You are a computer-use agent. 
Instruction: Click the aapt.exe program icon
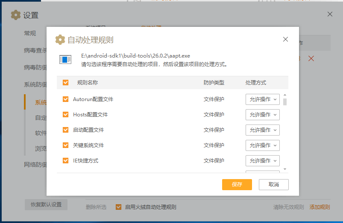[x=65, y=60]
